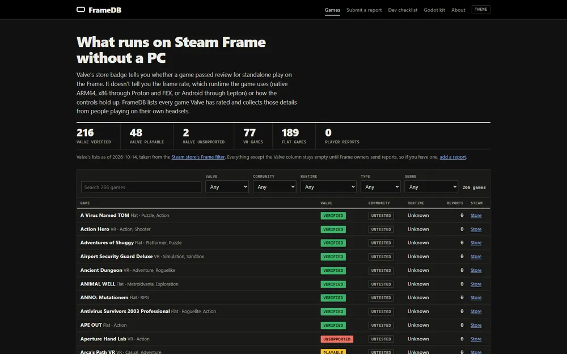The height and width of the screenshot is (354, 567).
Task: Open the Valve filter dropdown
Action: click(x=227, y=187)
